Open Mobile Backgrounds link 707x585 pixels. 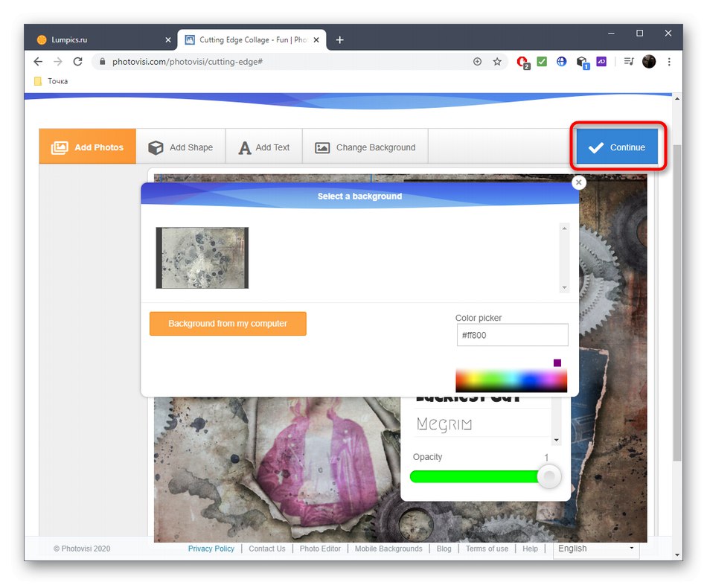point(388,549)
